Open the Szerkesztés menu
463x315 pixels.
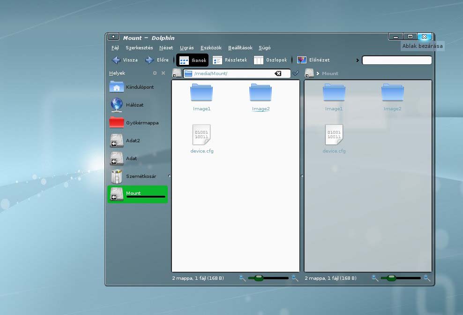pos(139,47)
